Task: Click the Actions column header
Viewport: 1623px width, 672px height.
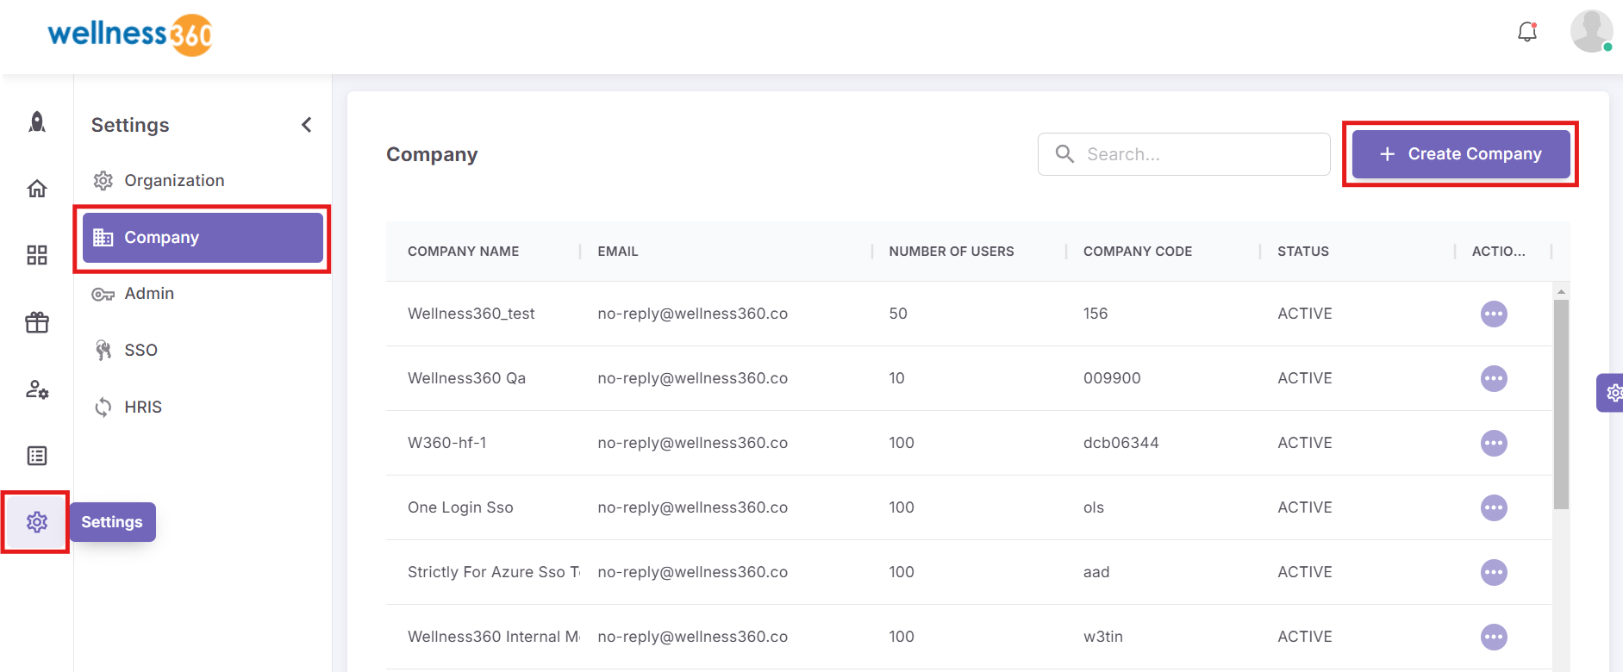Action: click(x=1498, y=252)
